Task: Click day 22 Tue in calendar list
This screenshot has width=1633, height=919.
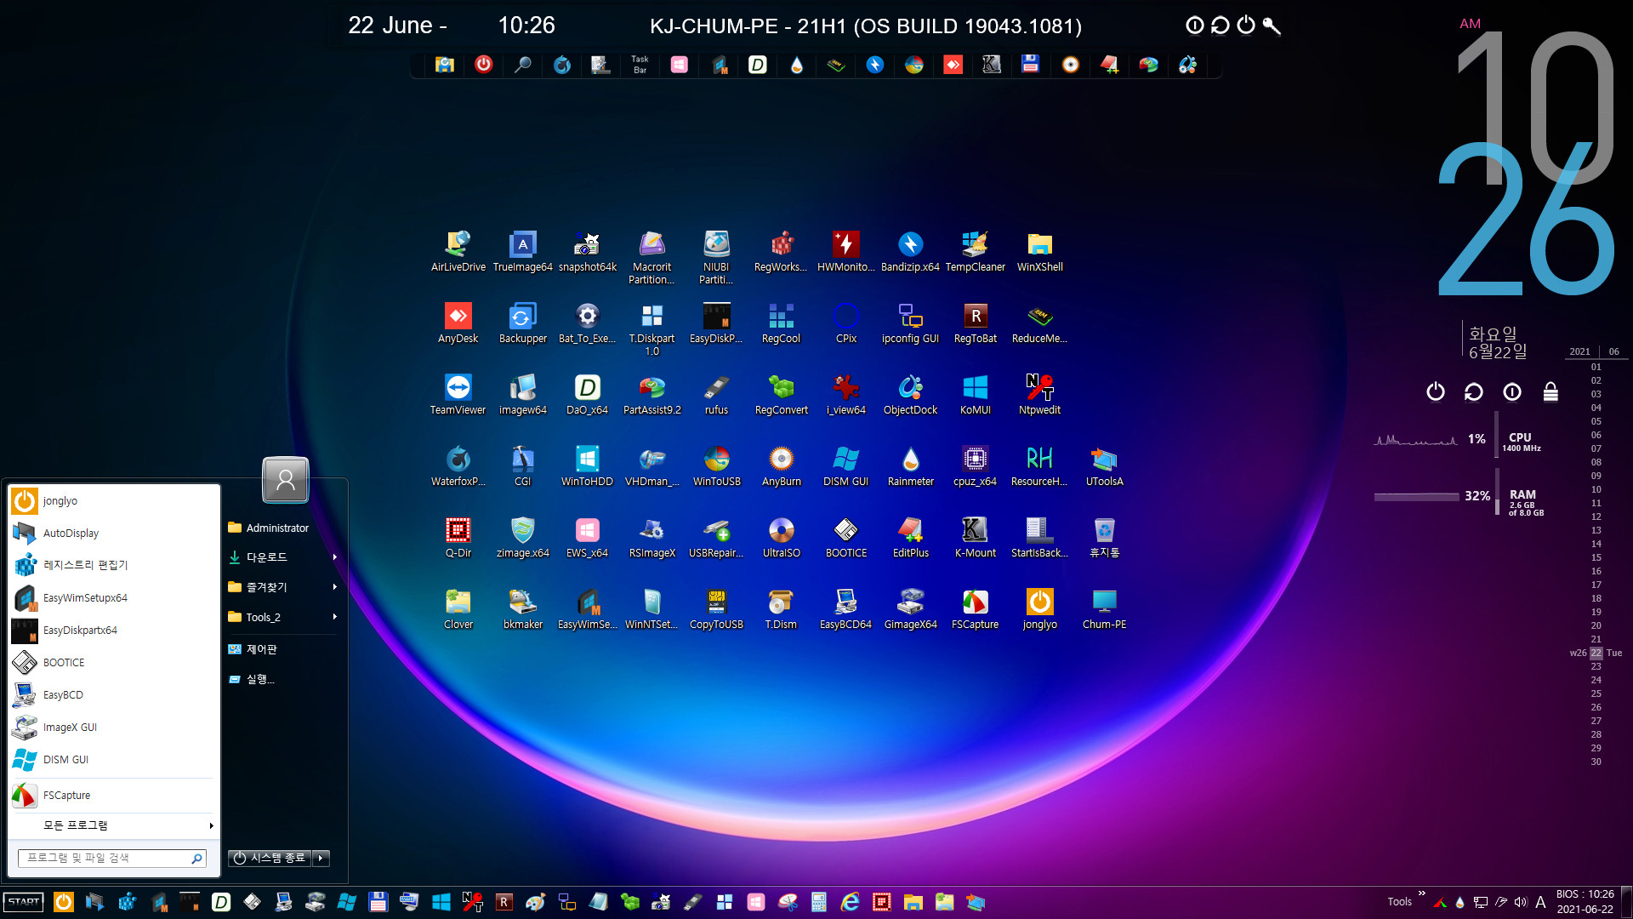Action: tap(1596, 653)
